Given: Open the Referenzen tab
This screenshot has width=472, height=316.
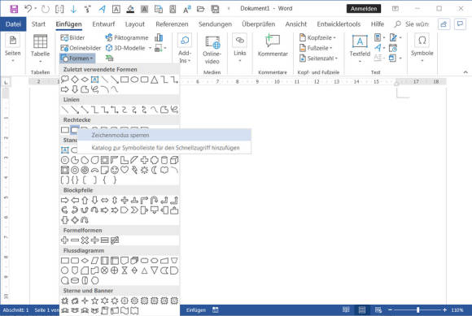Looking at the screenshot, I should tap(172, 24).
